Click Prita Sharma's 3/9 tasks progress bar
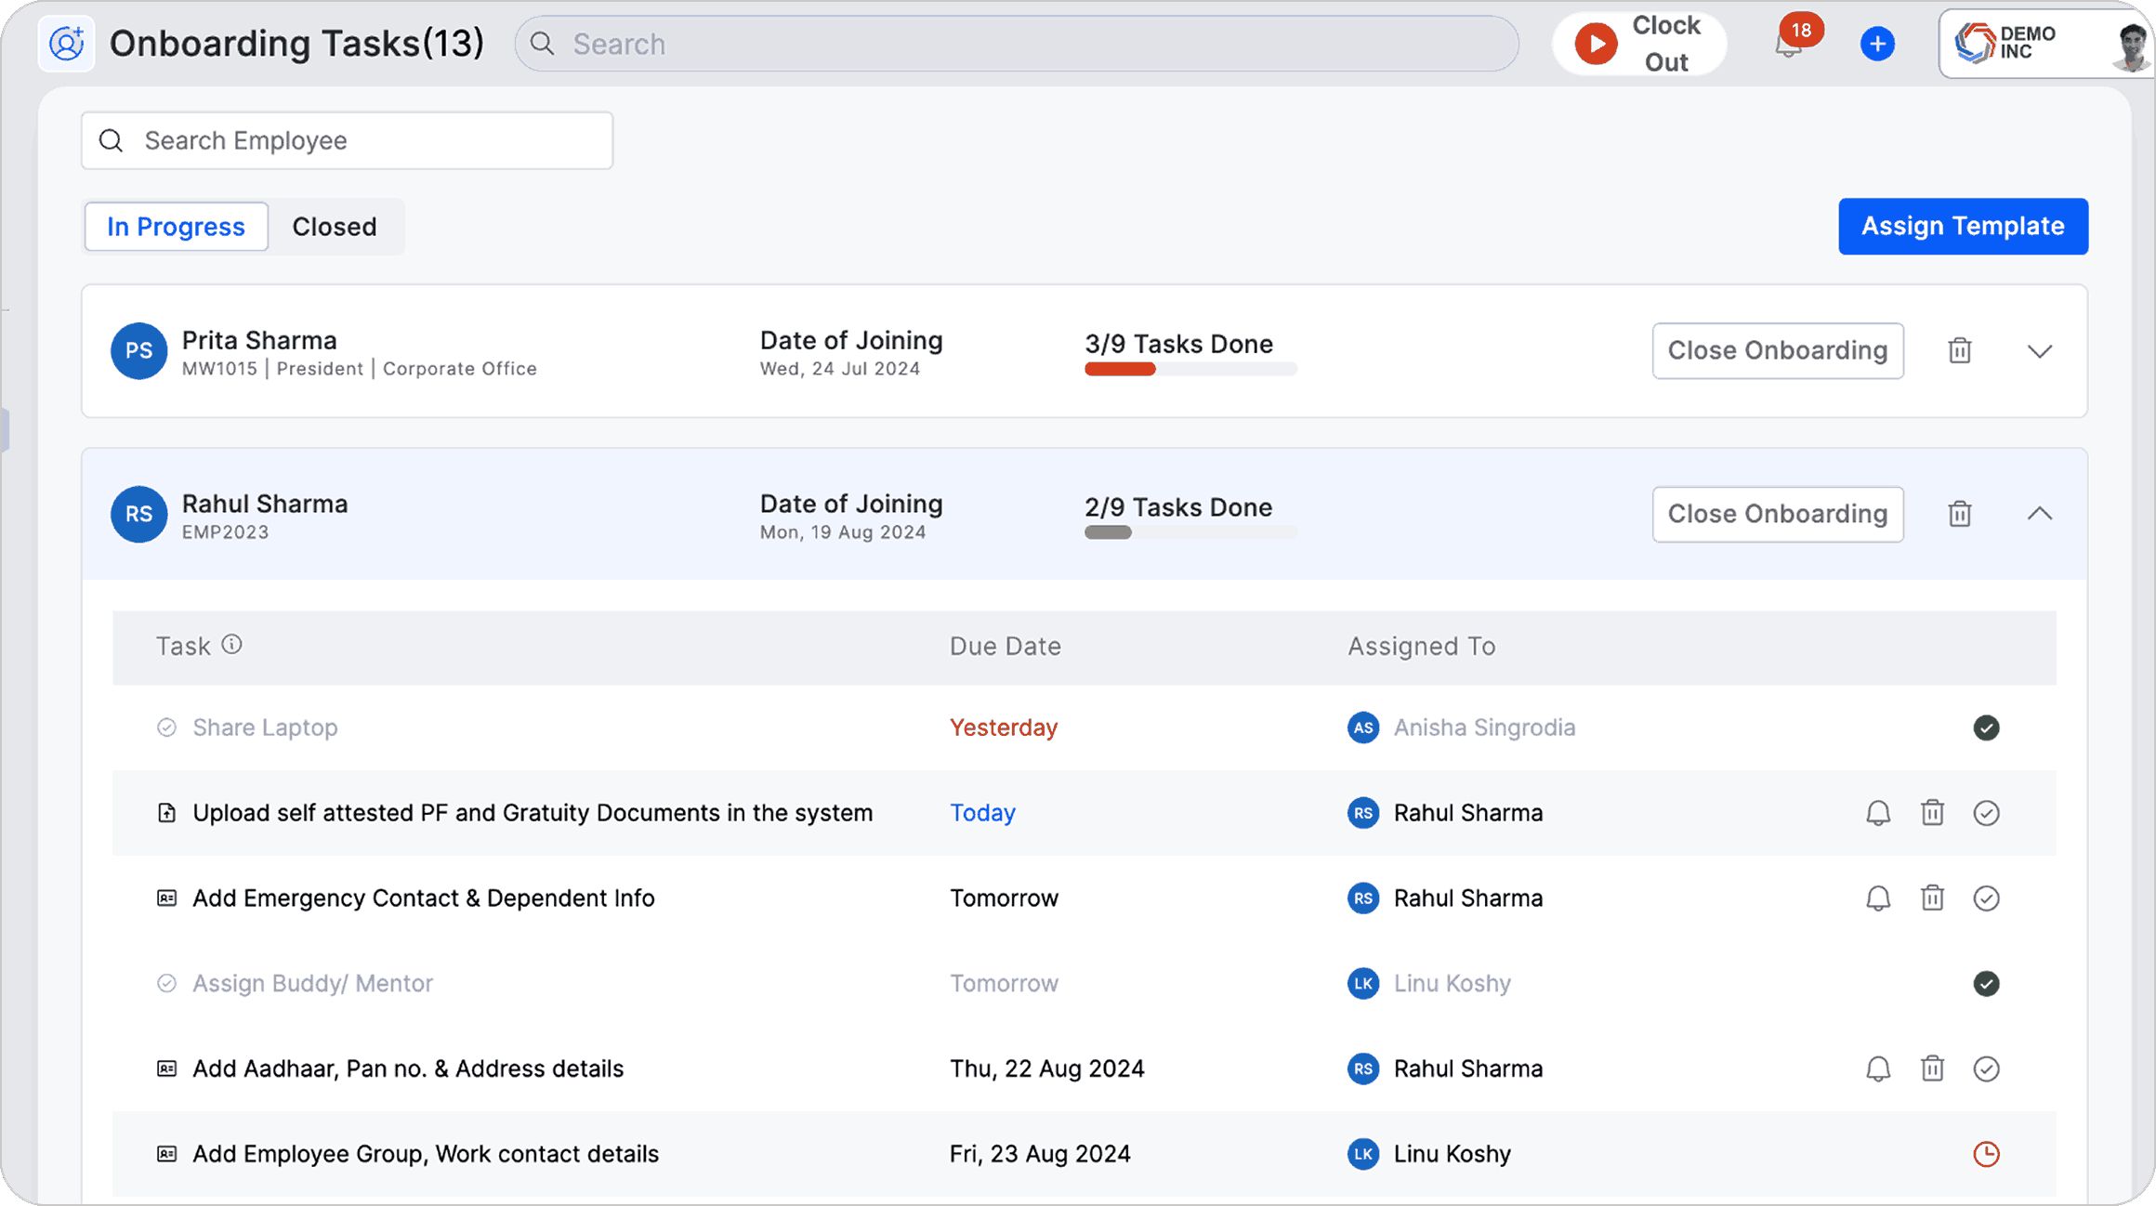This screenshot has width=2156, height=1206. (x=1190, y=369)
